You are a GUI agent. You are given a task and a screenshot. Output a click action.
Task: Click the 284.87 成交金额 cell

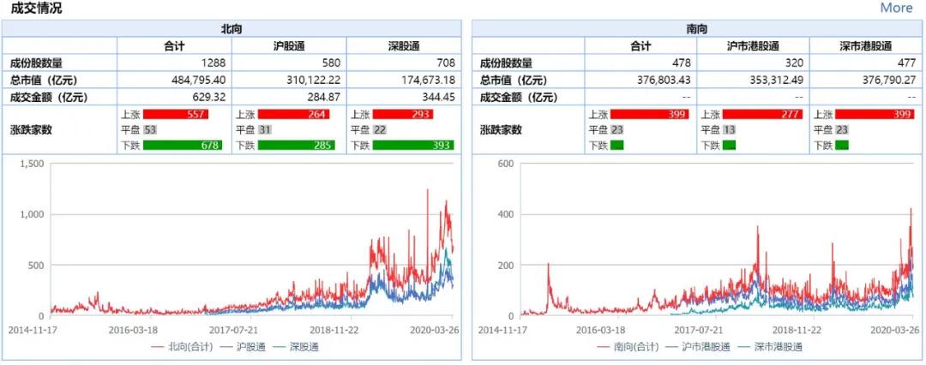tap(289, 97)
